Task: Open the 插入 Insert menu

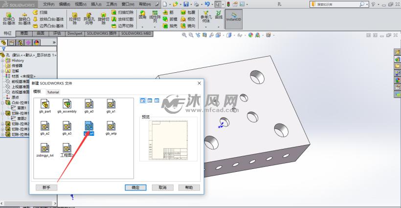Action: point(96,4)
